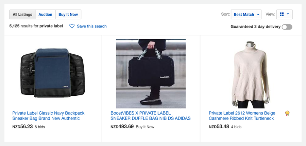Click the heart icon beside Save this search
The height and width of the screenshot is (146, 306).
coord(72,26)
